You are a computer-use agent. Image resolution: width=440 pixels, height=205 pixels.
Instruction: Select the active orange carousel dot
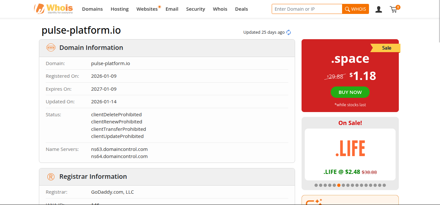[x=339, y=185]
